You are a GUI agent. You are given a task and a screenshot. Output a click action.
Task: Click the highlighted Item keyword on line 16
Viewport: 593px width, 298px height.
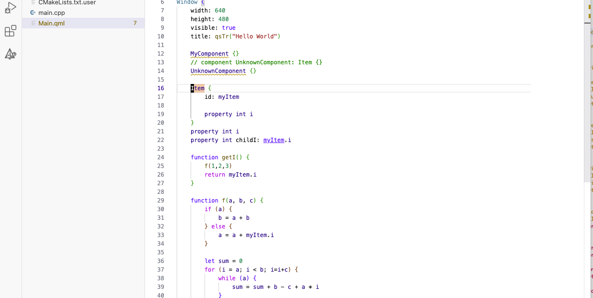point(198,88)
